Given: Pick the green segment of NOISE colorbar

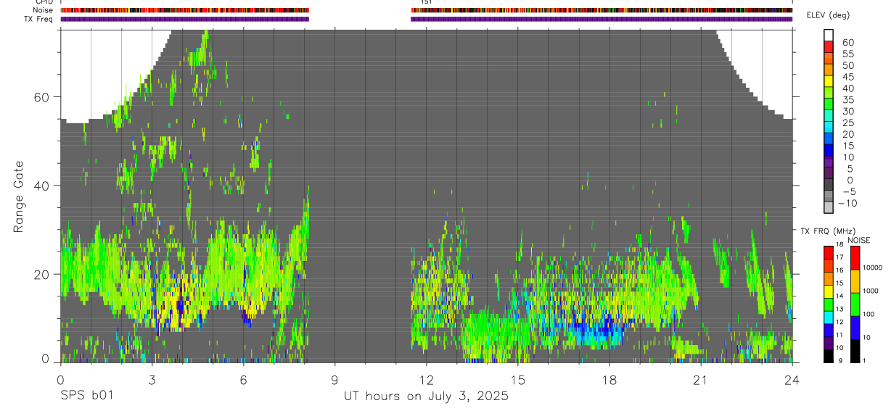Looking at the screenshot, I should pyautogui.click(x=856, y=304).
